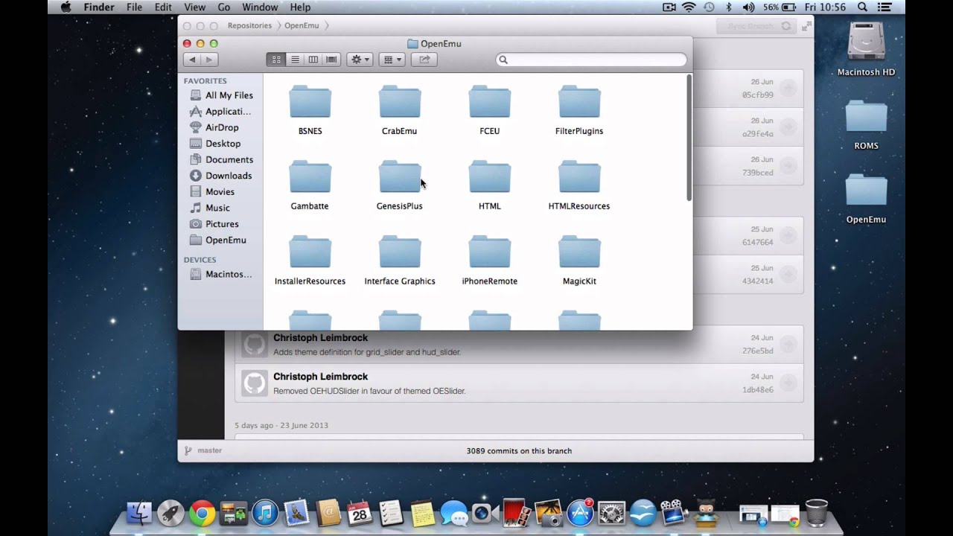Select the HTMLResources folder
953x536 pixels.
[579, 185]
